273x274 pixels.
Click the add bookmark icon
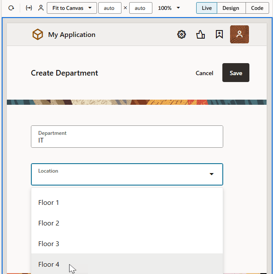tap(219, 34)
